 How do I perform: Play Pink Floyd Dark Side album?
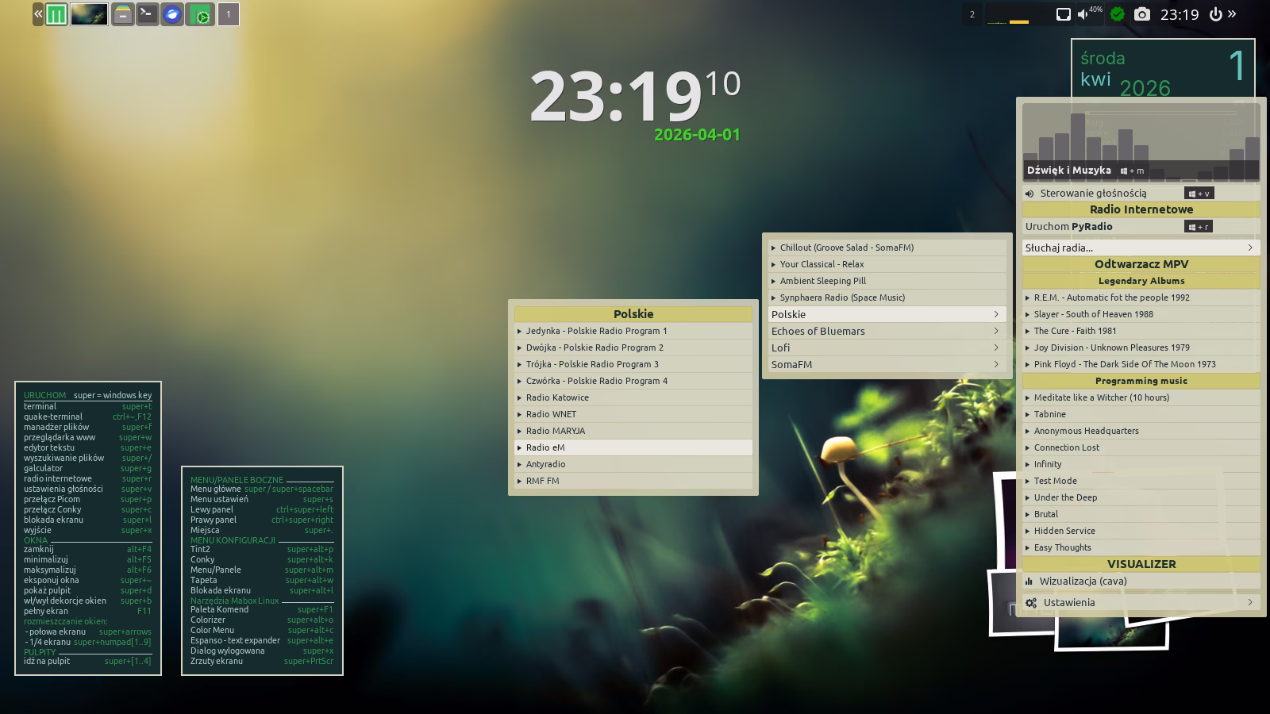pos(1141,364)
